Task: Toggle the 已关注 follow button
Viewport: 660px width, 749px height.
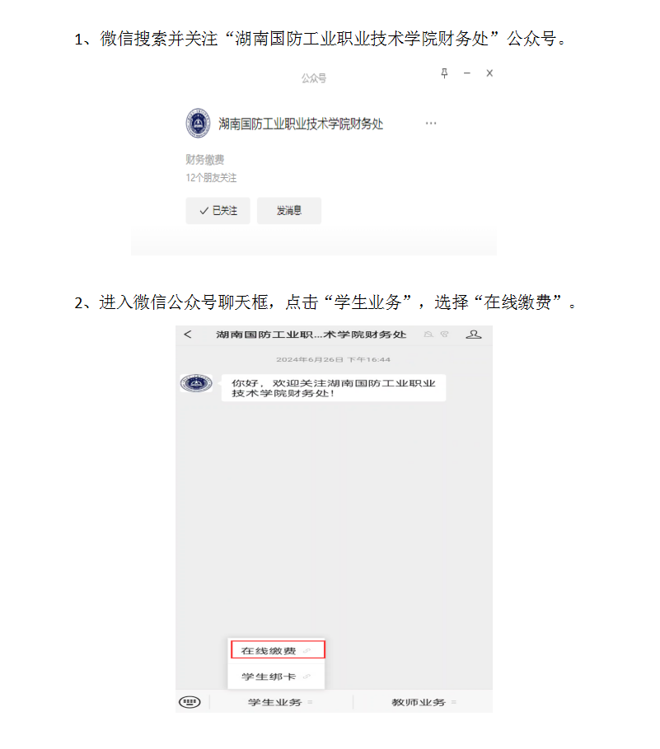Action: [x=218, y=211]
